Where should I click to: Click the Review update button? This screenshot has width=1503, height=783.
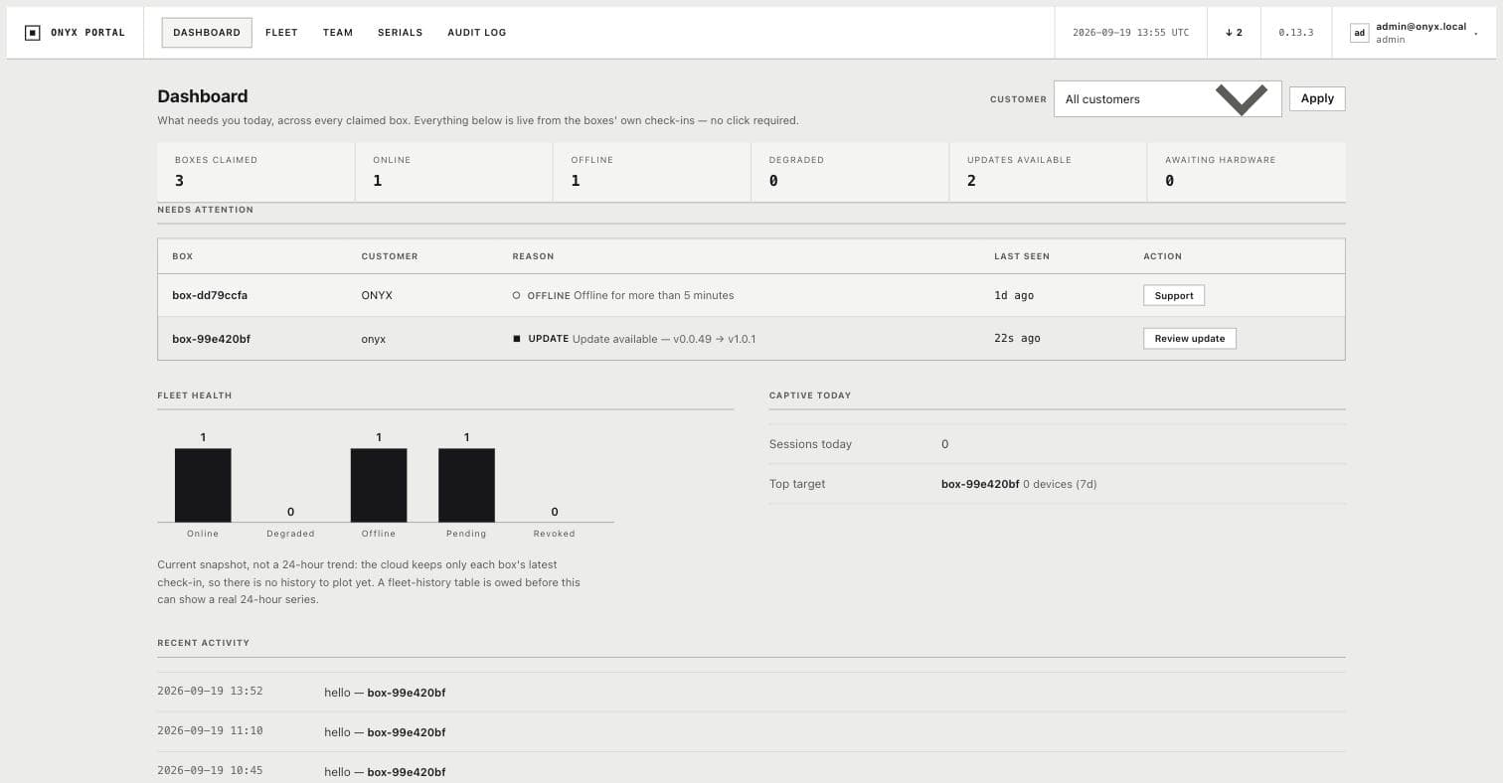tap(1190, 339)
